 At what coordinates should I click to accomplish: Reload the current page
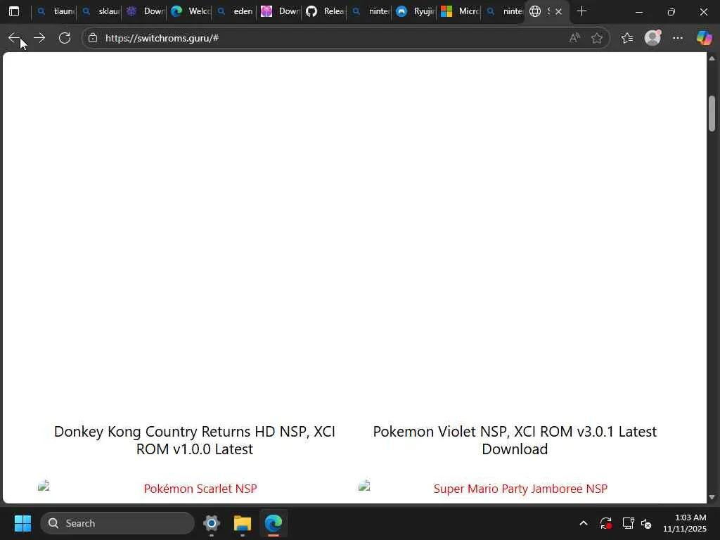[65, 38]
